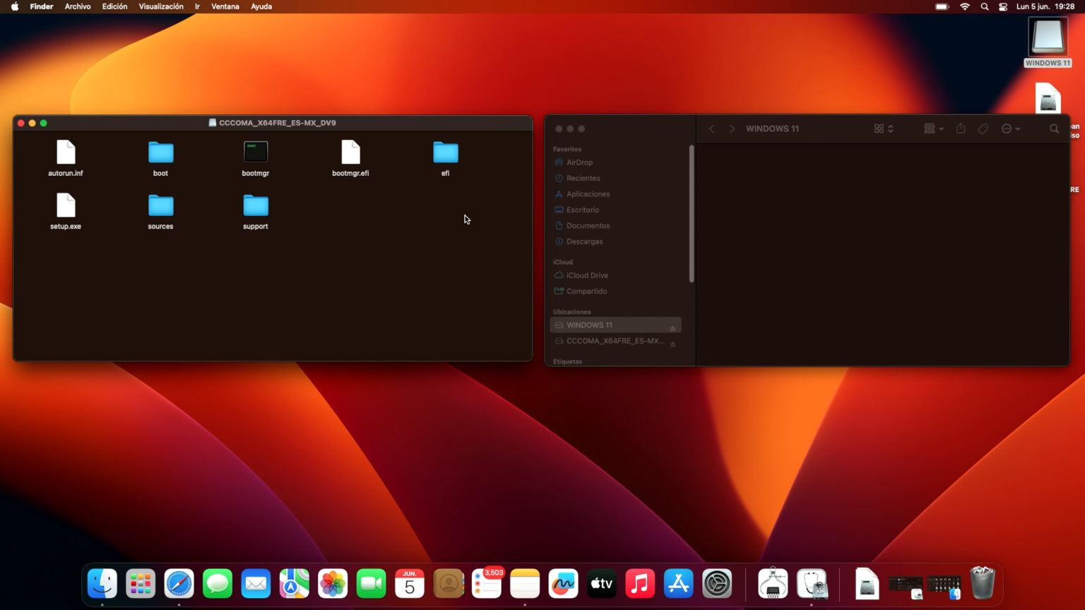Open Trash from the Dock
Image resolution: width=1085 pixels, height=610 pixels.
click(983, 583)
